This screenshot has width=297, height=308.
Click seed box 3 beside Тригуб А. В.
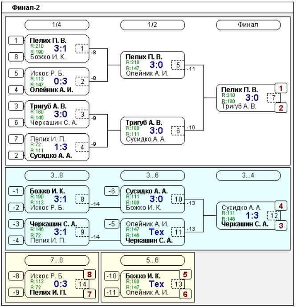pos(16,106)
